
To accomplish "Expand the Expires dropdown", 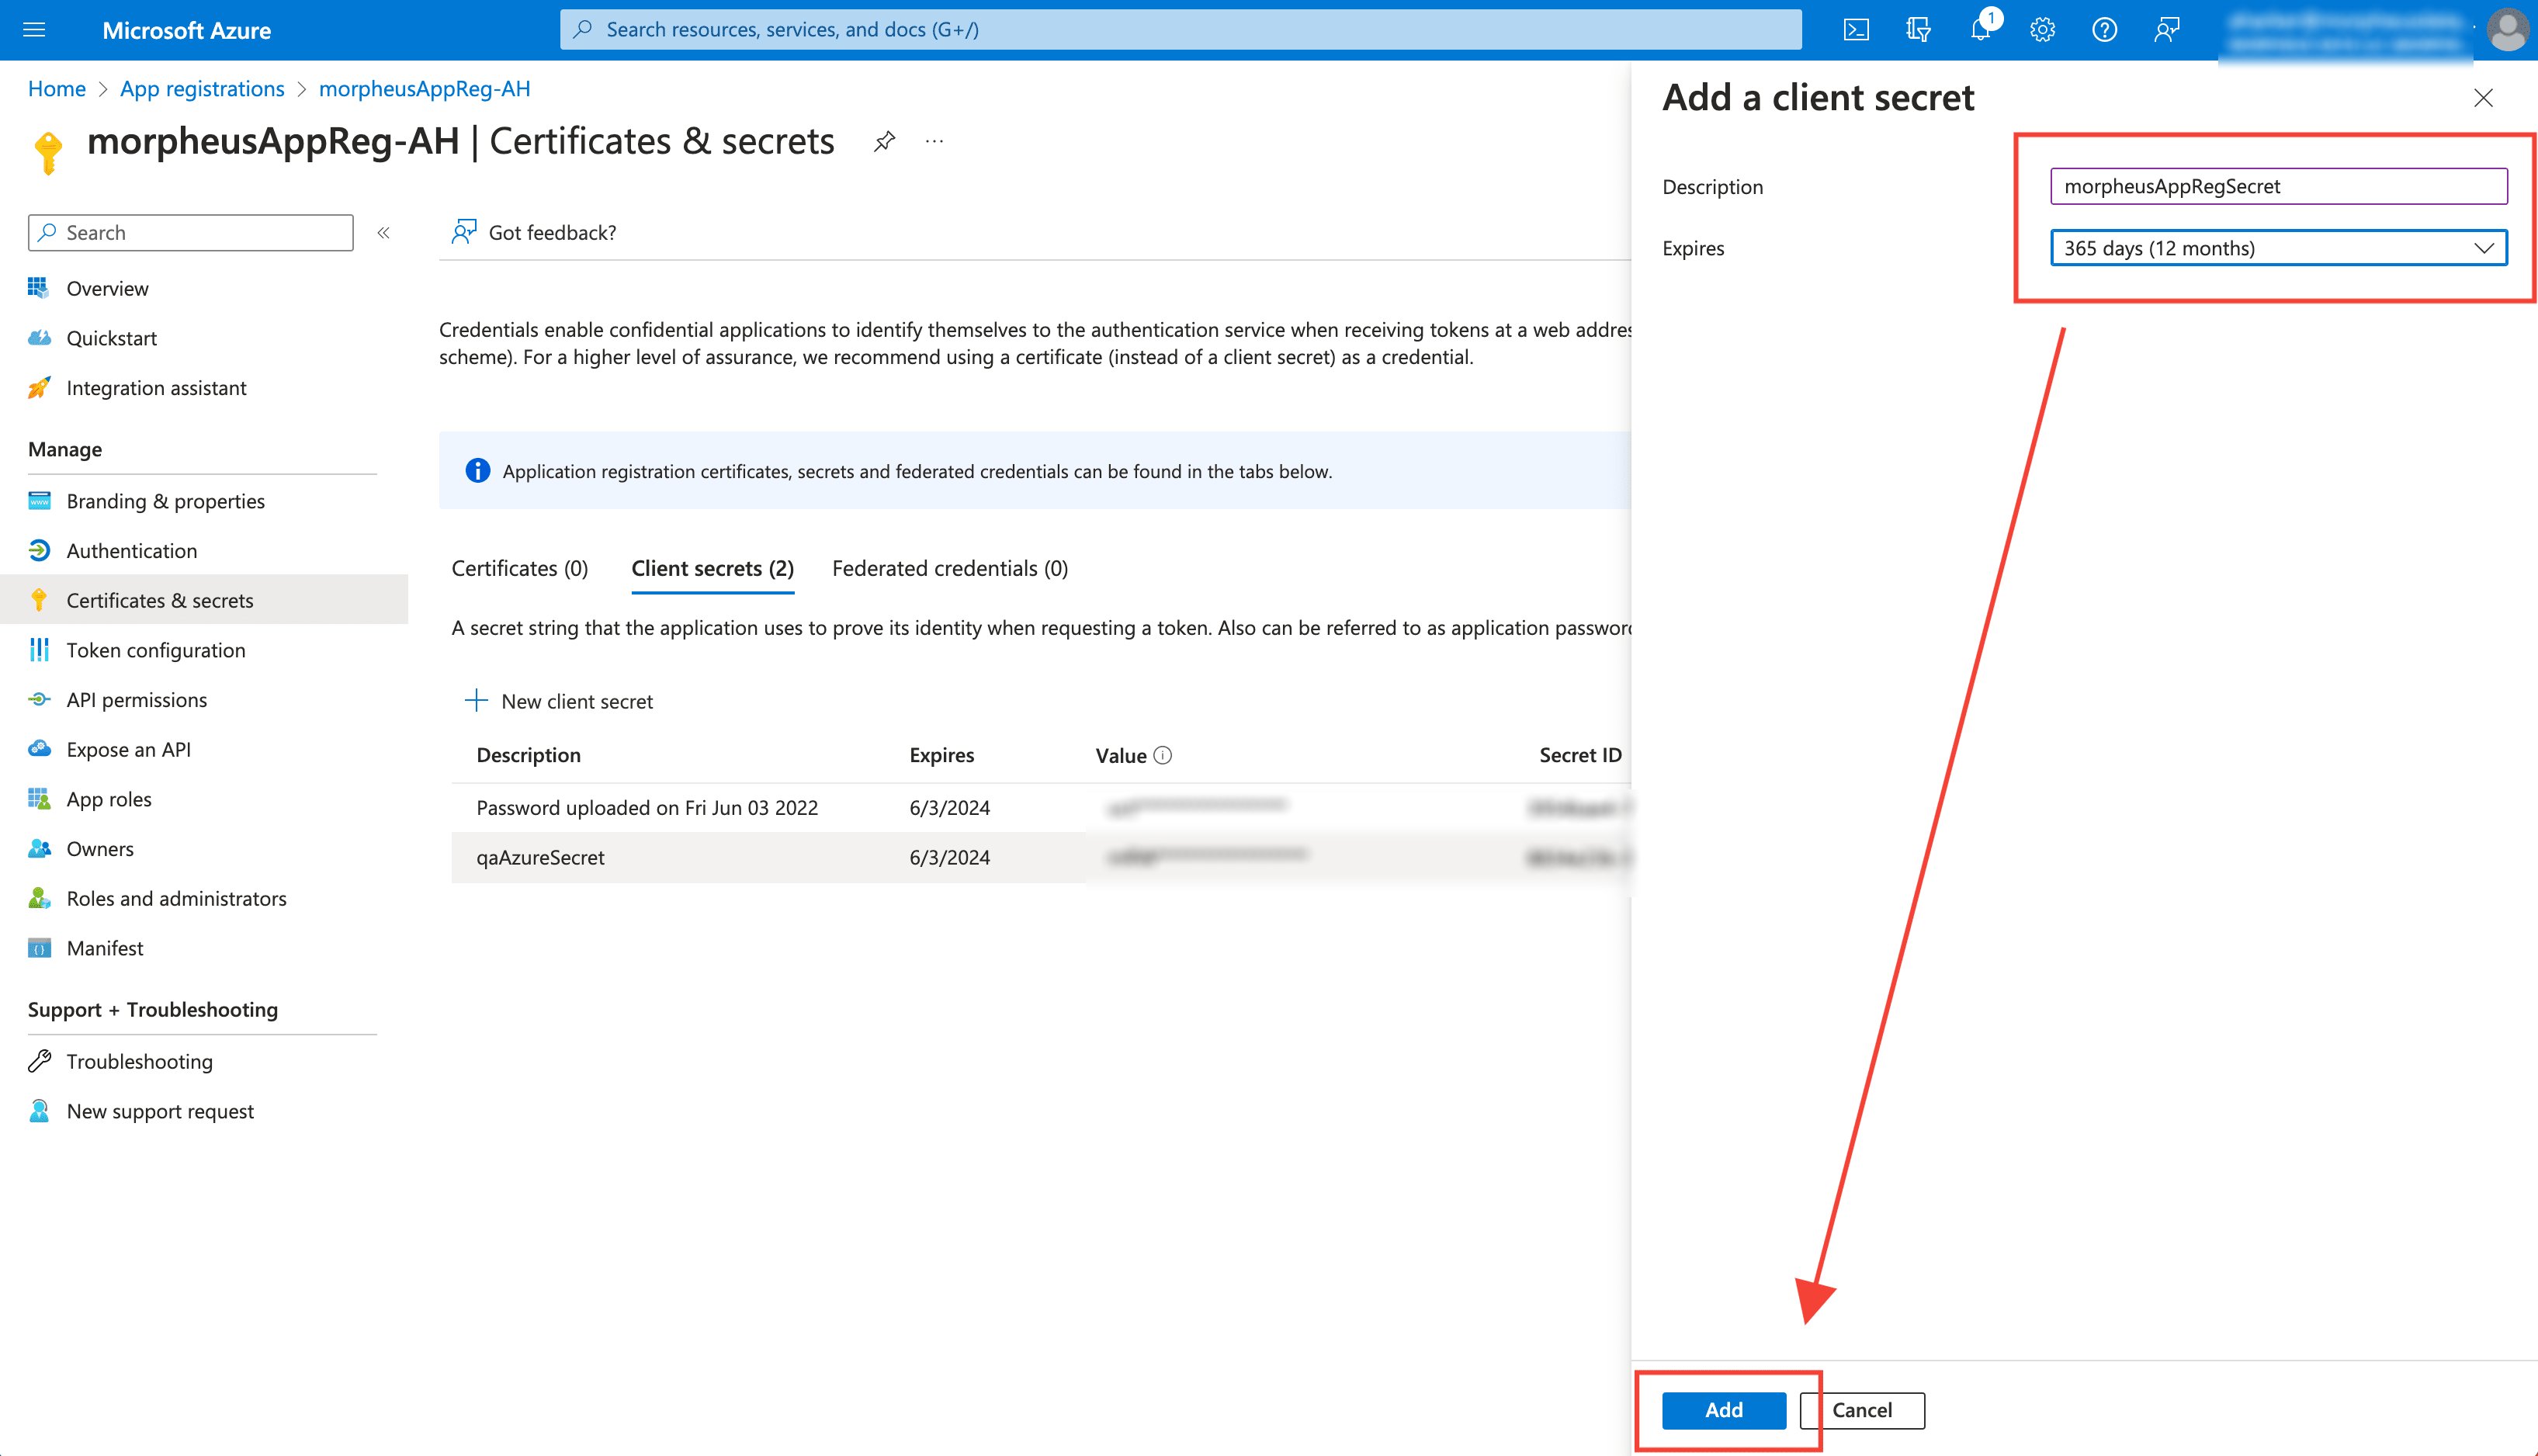I will (2278, 248).
